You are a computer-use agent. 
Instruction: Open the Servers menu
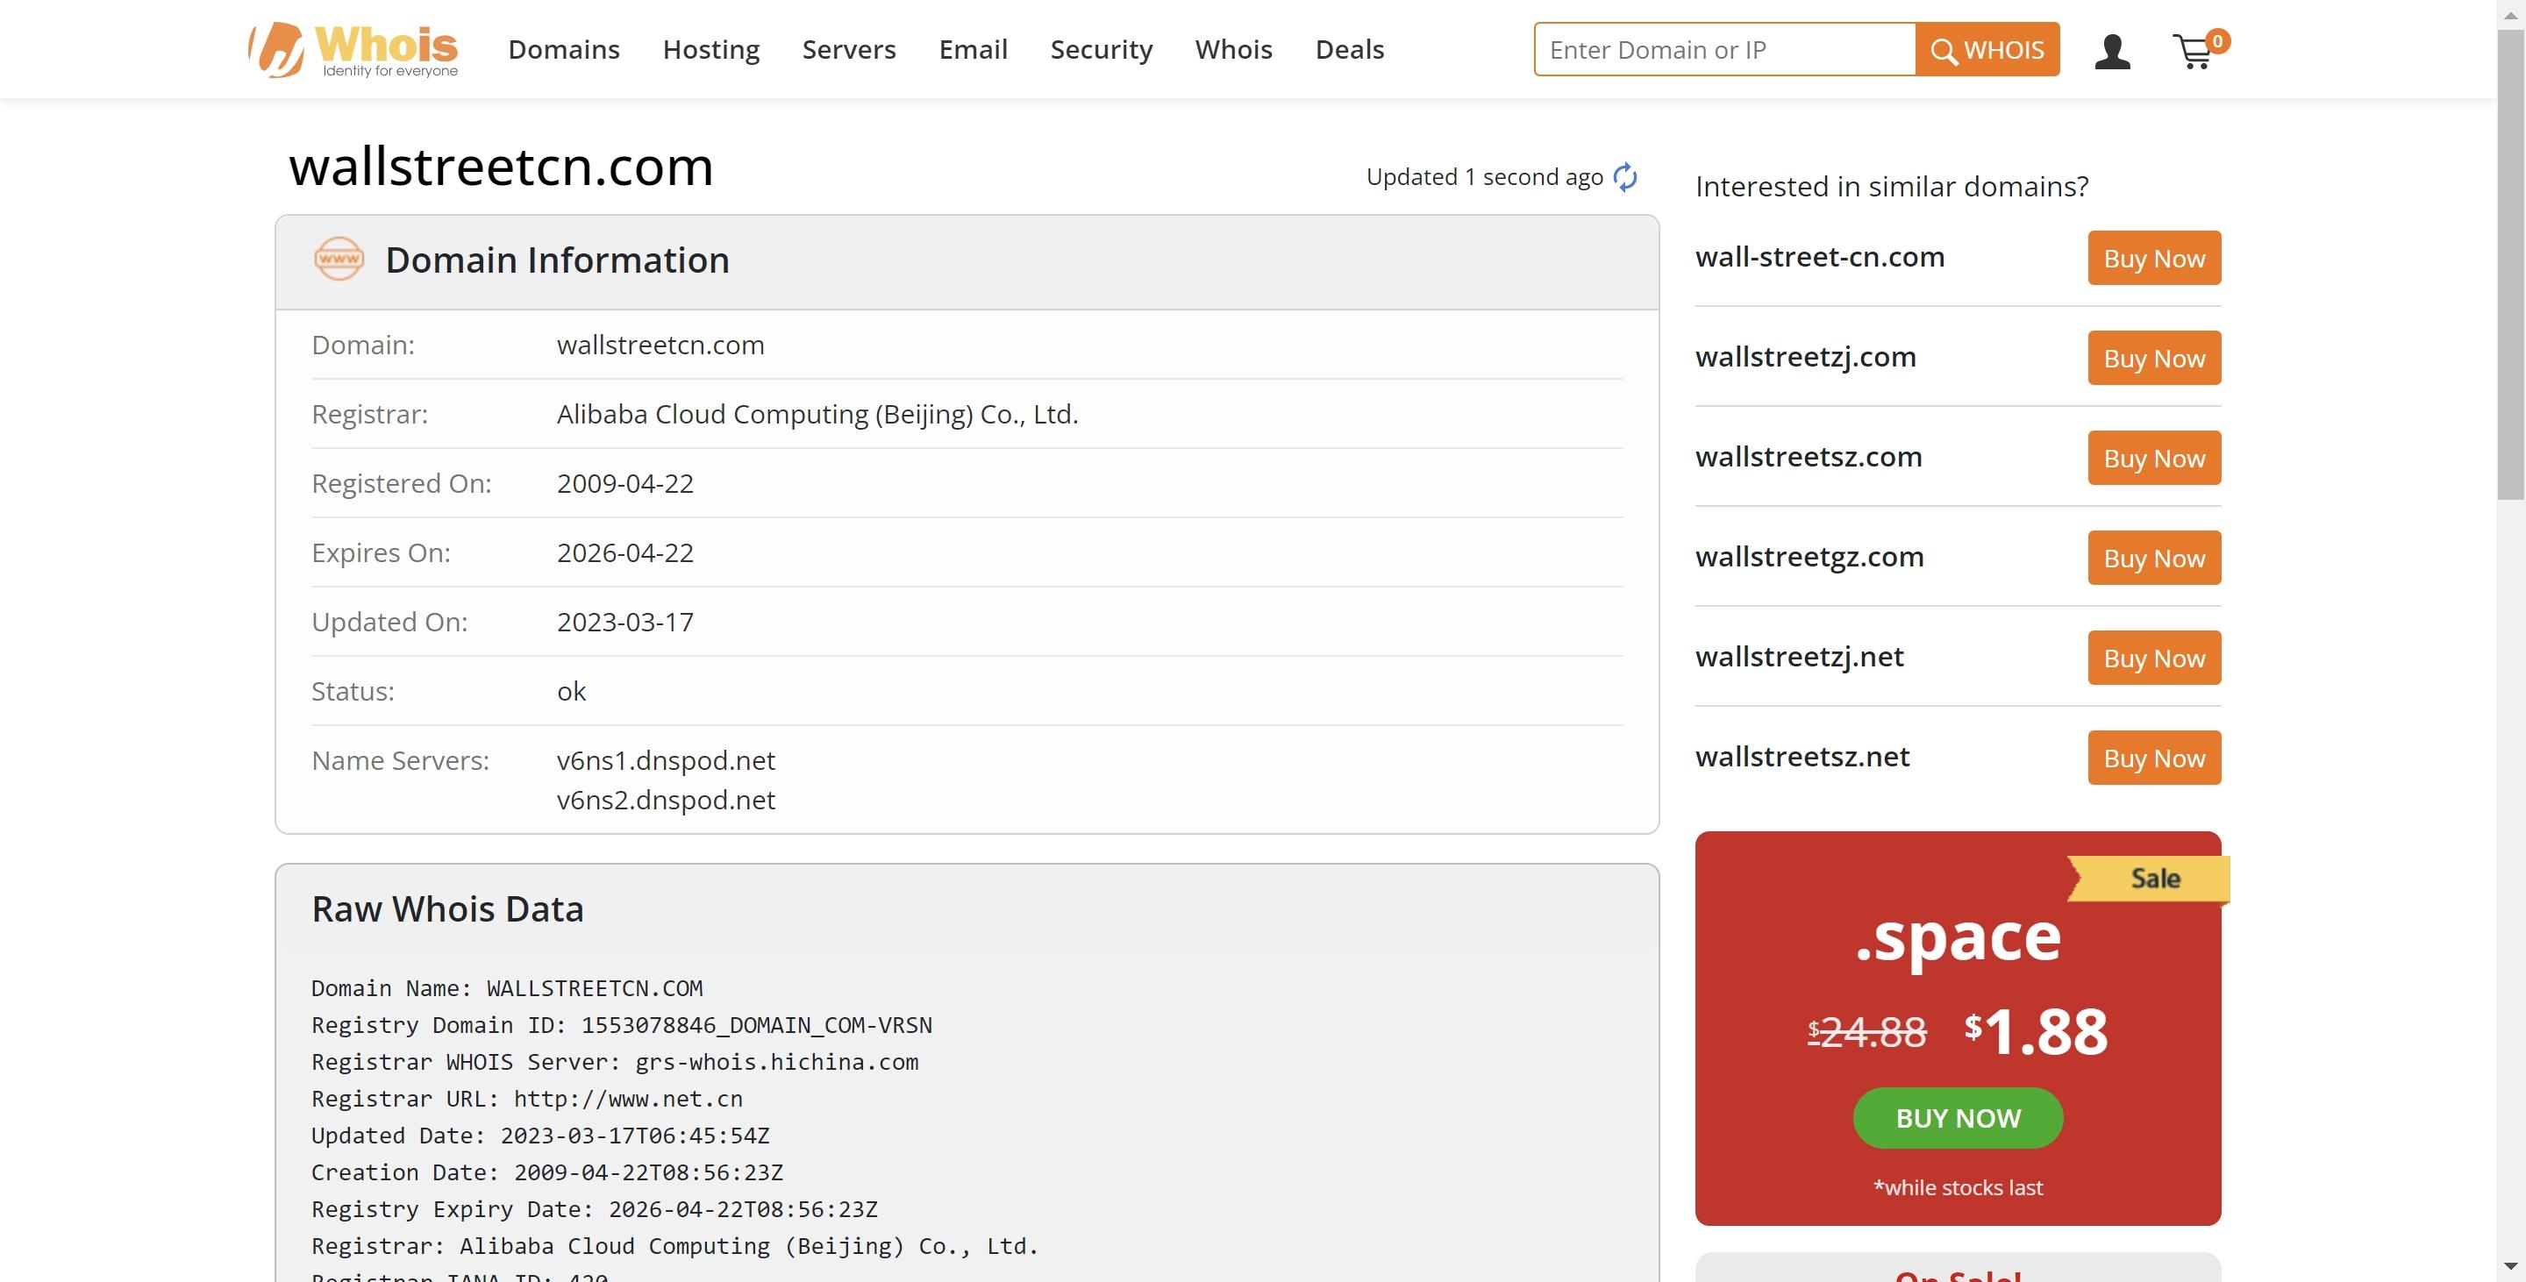tap(849, 49)
